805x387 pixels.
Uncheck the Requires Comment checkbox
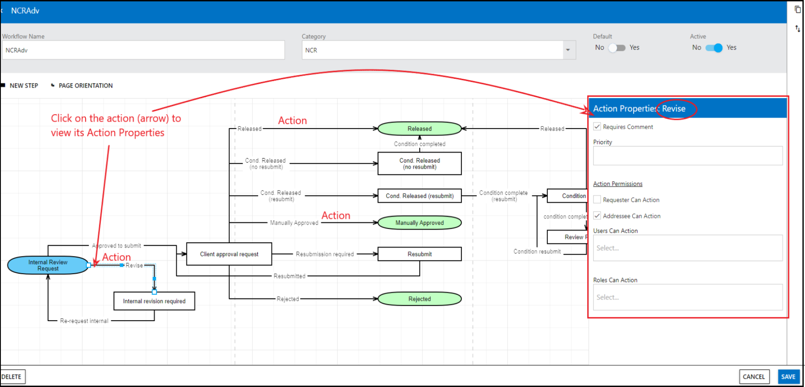click(x=597, y=127)
